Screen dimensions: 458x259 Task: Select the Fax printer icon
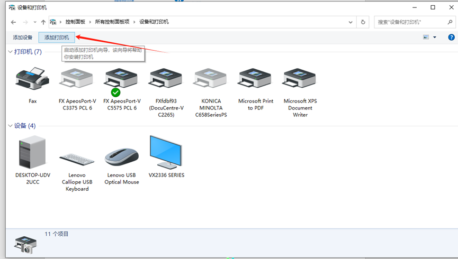[32, 79]
